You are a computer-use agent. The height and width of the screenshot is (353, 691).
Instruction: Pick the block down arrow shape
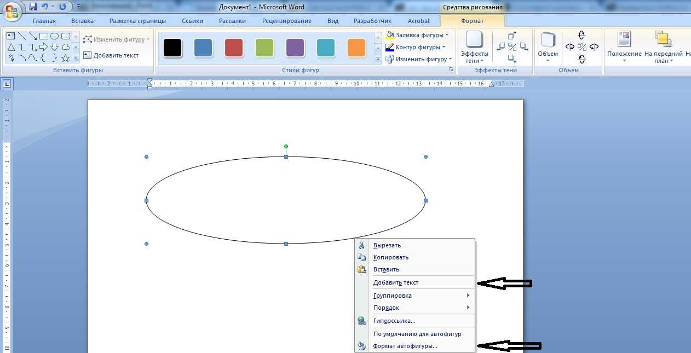click(54, 47)
